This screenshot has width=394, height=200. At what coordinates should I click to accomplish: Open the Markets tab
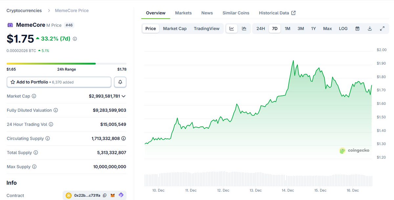pos(183,13)
